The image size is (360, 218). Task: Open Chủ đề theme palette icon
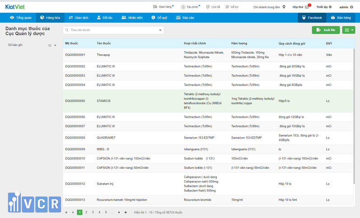click(x=208, y=7)
